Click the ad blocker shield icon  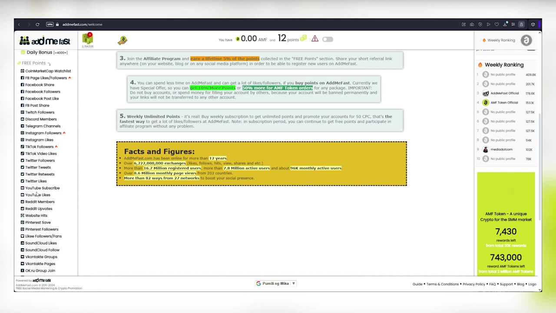[480, 24]
